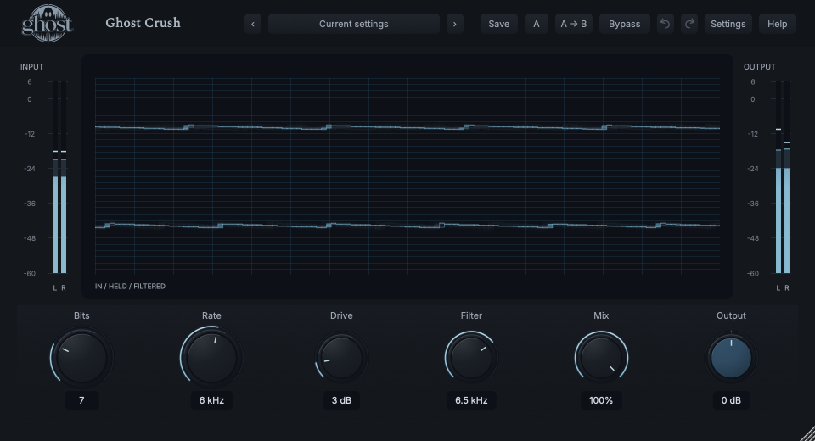Click the Ghost Crush title text
The width and height of the screenshot is (815, 441).
(143, 23)
